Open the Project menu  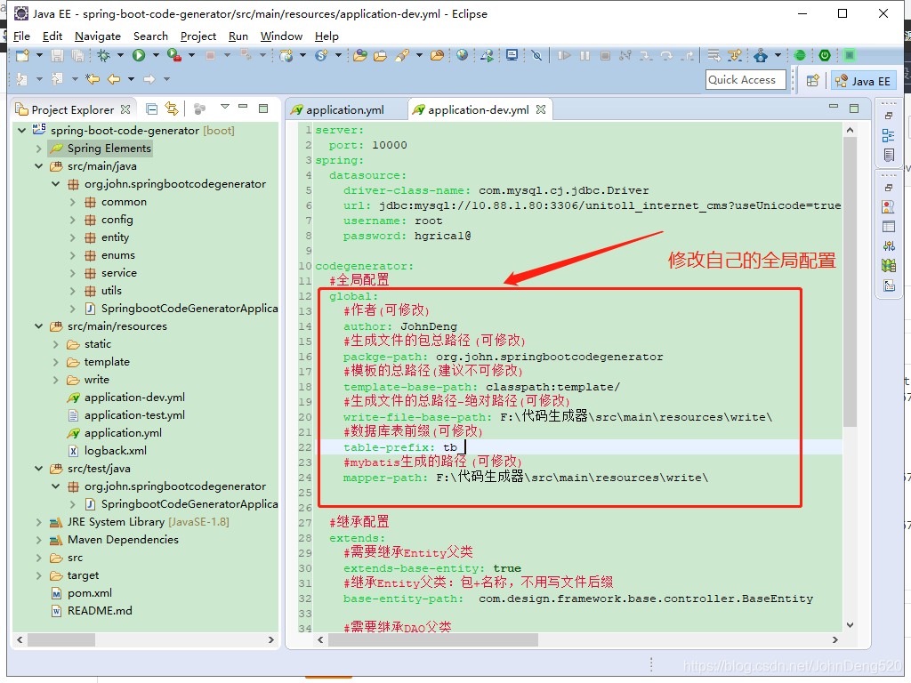198,36
